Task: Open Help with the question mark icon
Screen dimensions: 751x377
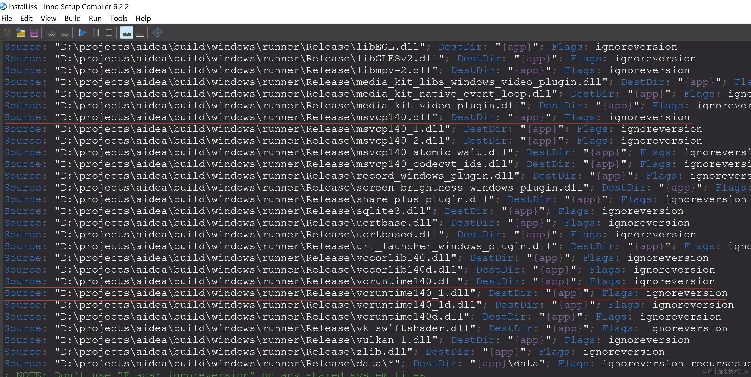Action: coord(157,33)
